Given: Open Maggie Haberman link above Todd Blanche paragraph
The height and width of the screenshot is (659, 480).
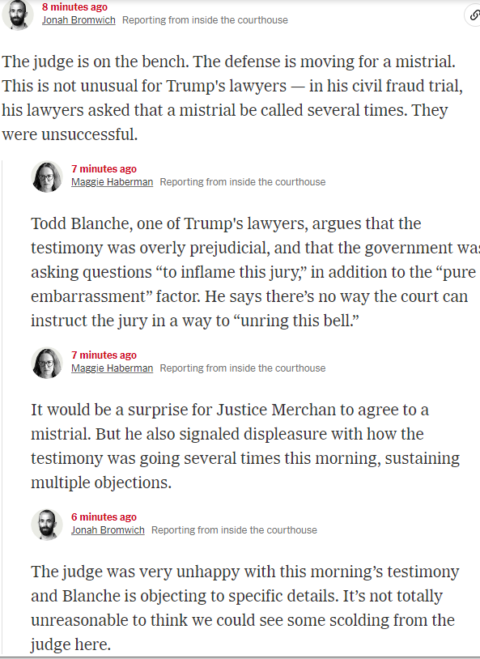Looking at the screenshot, I should coord(113,182).
